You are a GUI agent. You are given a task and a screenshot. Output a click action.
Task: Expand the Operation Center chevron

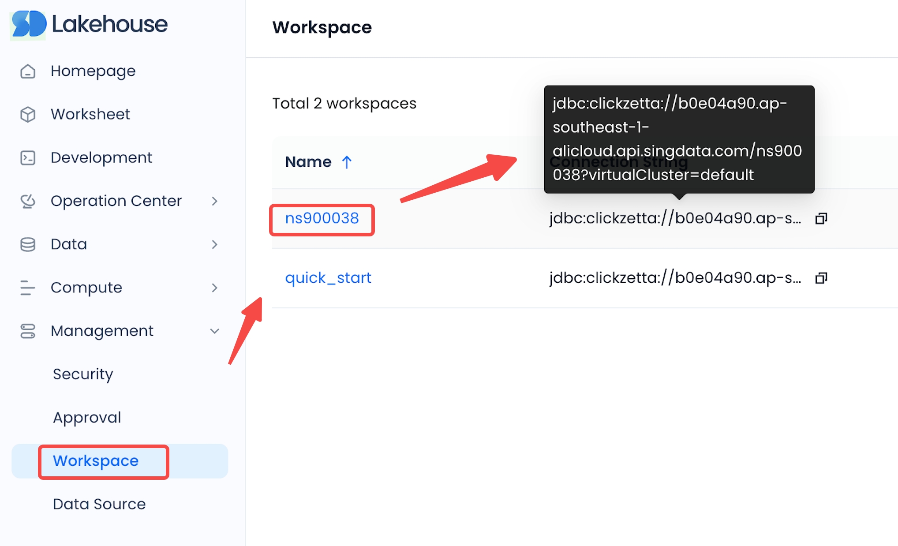click(215, 201)
